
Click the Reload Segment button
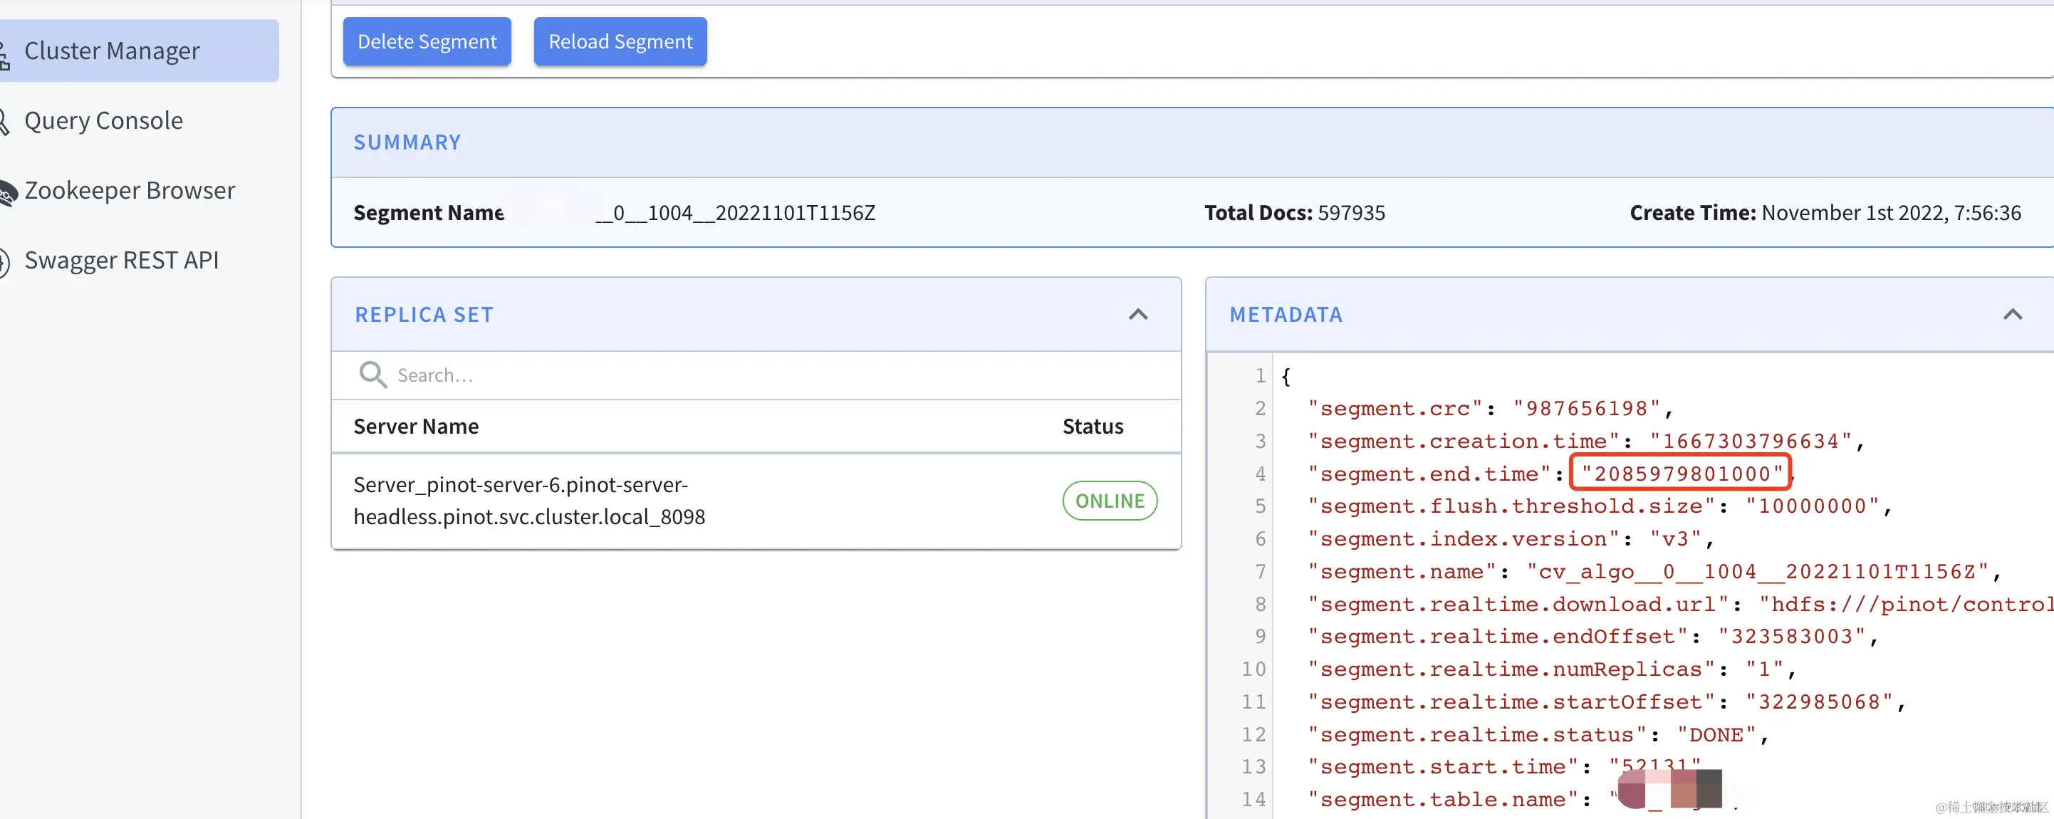[620, 41]
